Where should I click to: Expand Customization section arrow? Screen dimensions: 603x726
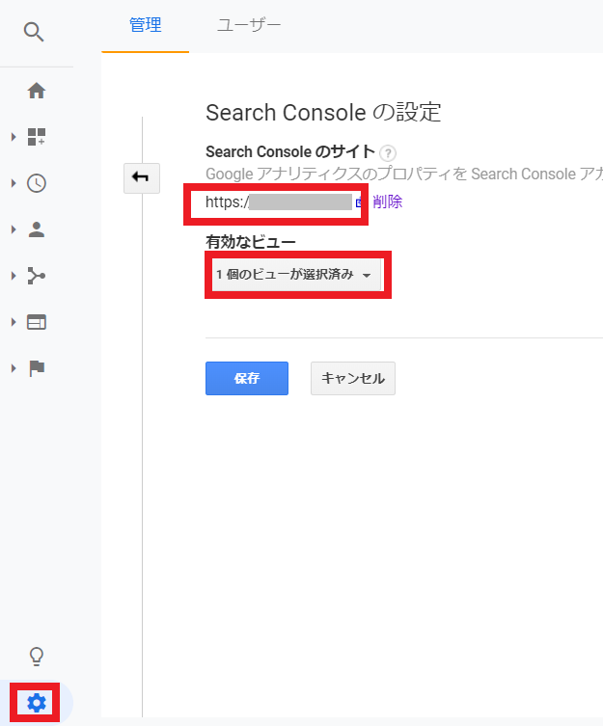point(14,137)
